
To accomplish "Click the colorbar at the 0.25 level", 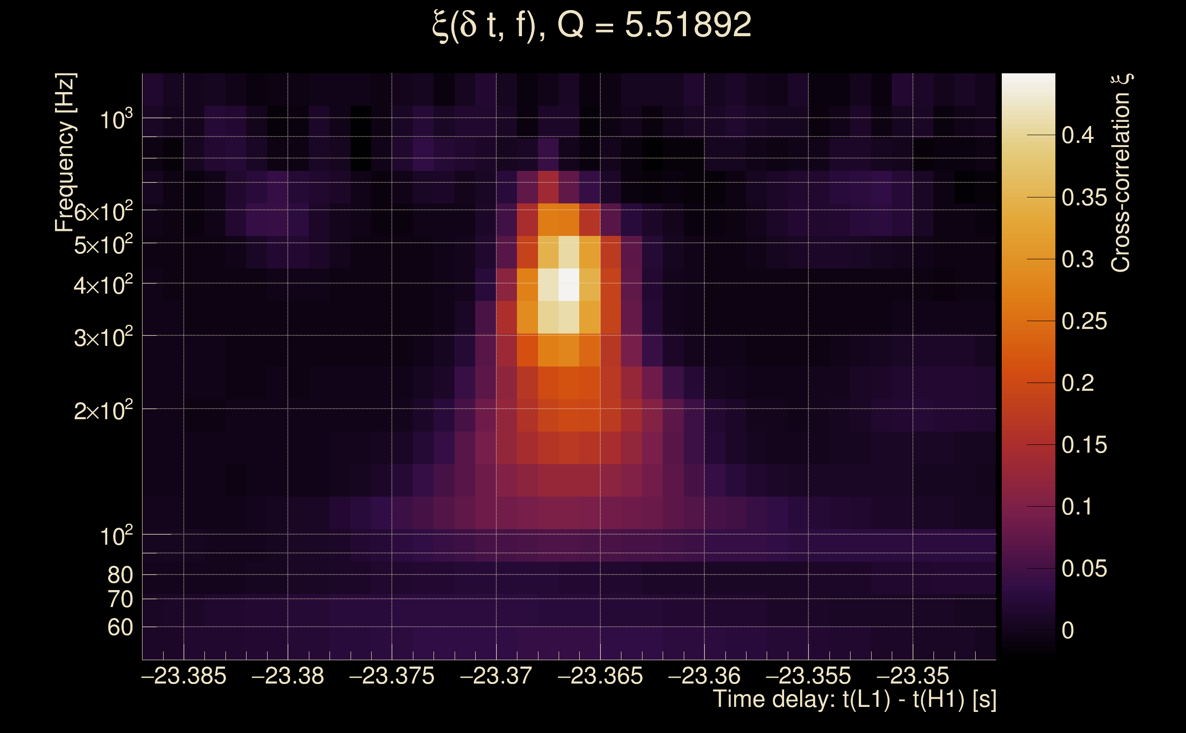I will 1028,321.
